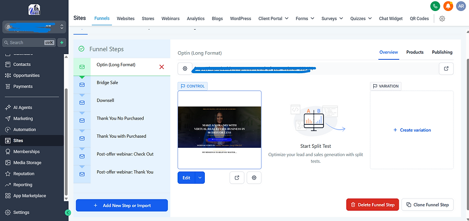This screenshot has height=221, width=469.
Task: Open step URL settings gear icon
Action: point(185,68)
